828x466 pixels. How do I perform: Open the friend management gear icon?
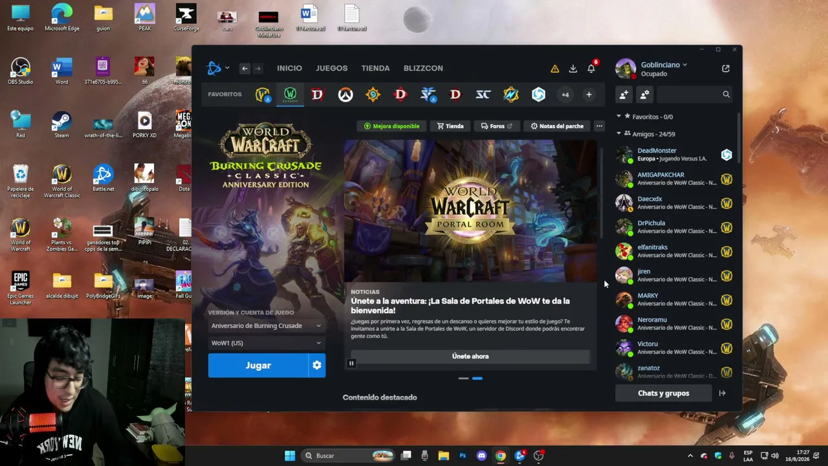pos(645,94)
